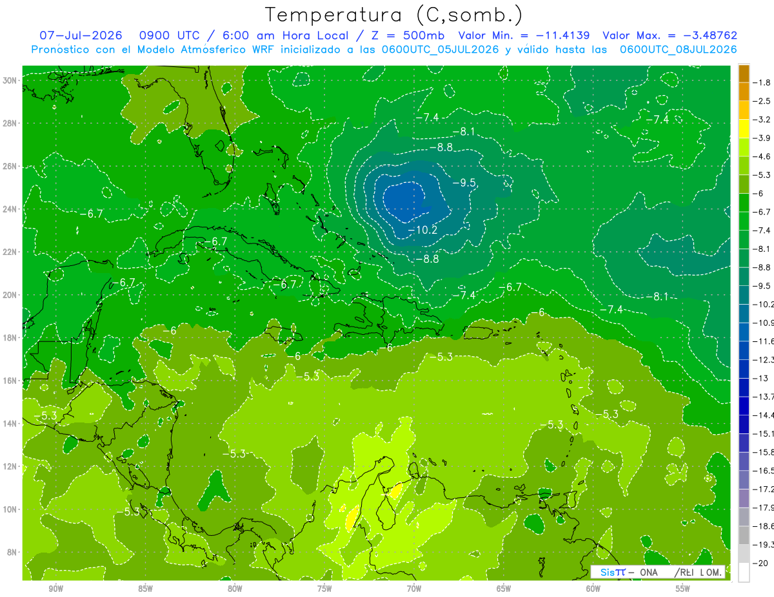Image resolution: width=774 pixels, height=597 pixels.
Task: Click the white swatch below -20 on colorbar
Action: (744, 572)
